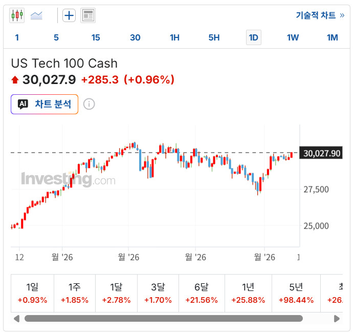The width and height of the screenshot is (355, 333).
Task: Switch to the 1M interval
Action: [332, 37]
